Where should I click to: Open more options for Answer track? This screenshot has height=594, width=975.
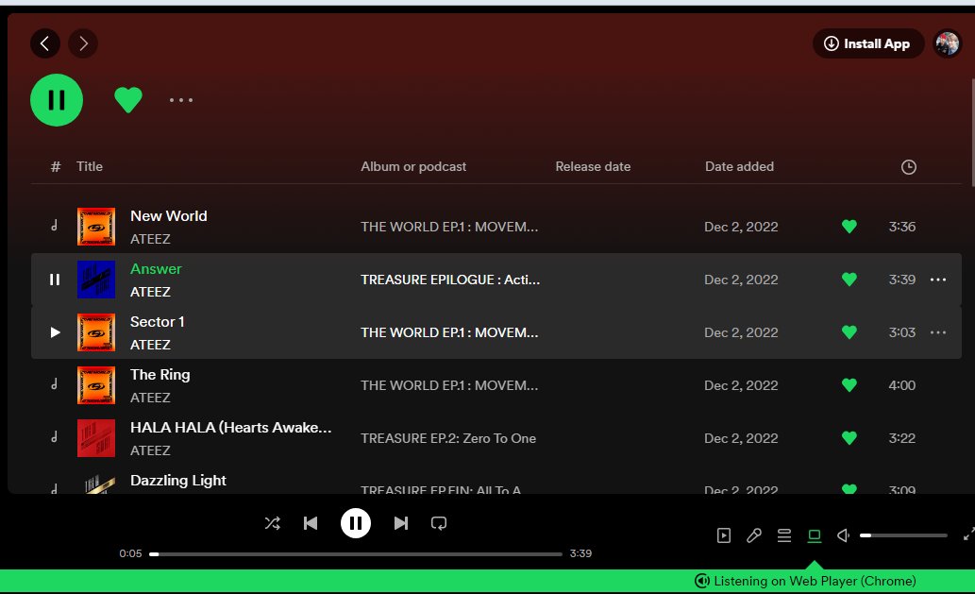tap(937, 280)
